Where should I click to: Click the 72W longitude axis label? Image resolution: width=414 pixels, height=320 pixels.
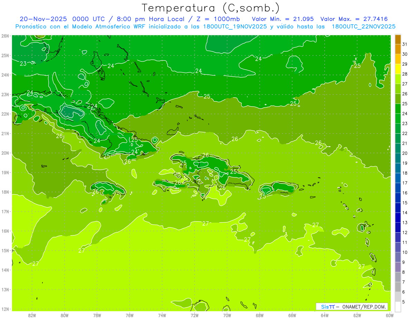(195, 315)
